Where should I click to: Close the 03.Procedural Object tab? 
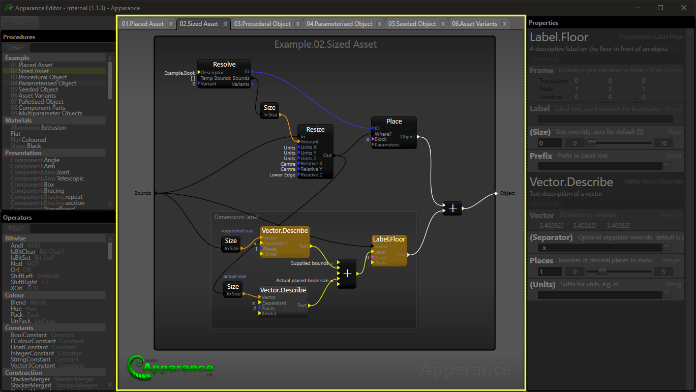click(x=298, y=24)
